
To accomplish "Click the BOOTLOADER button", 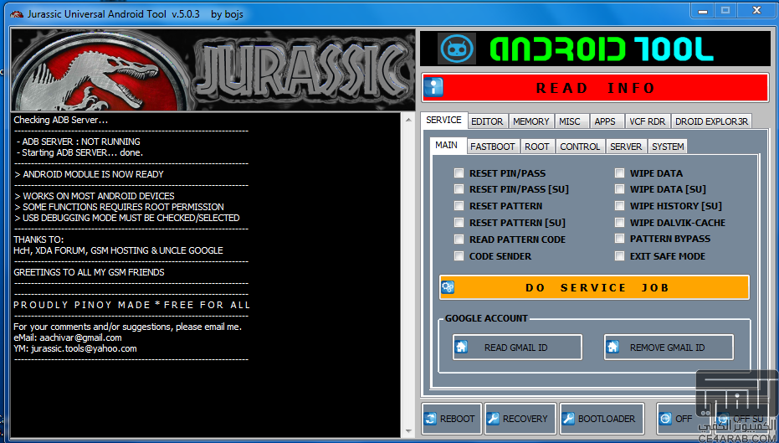I will point(602,419).
